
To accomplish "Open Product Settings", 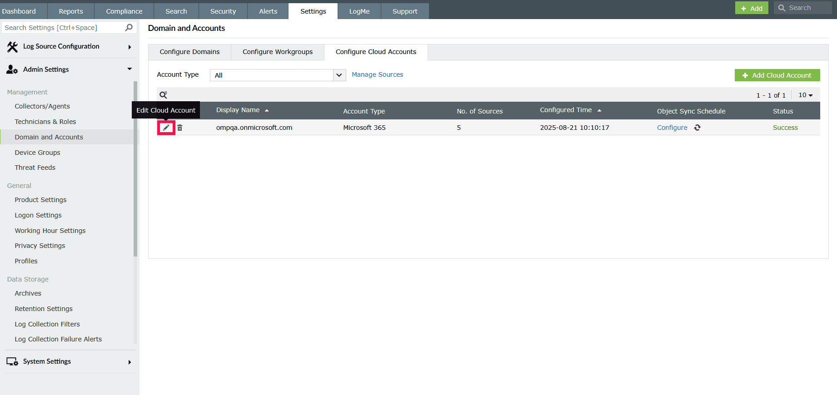I will click(x=40, y=200).
